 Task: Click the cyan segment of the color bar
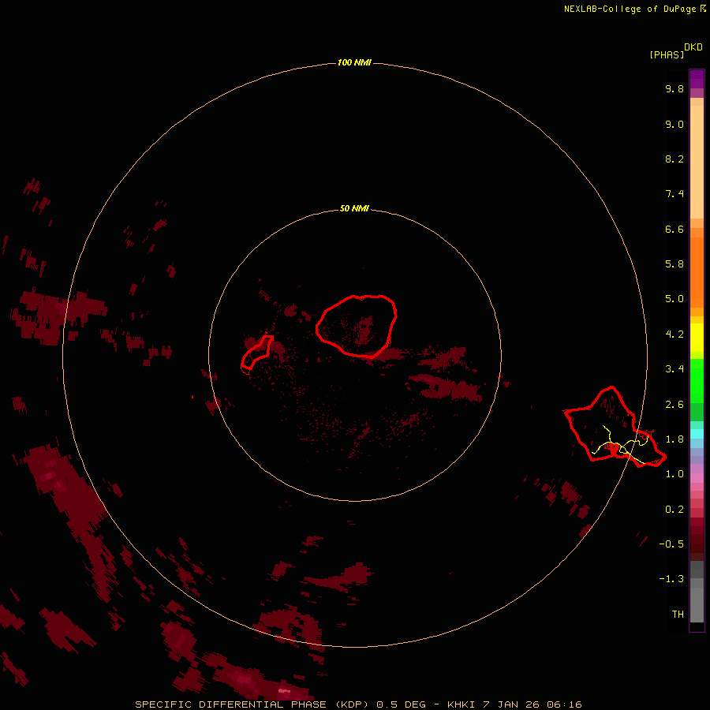tap(697, 434)
